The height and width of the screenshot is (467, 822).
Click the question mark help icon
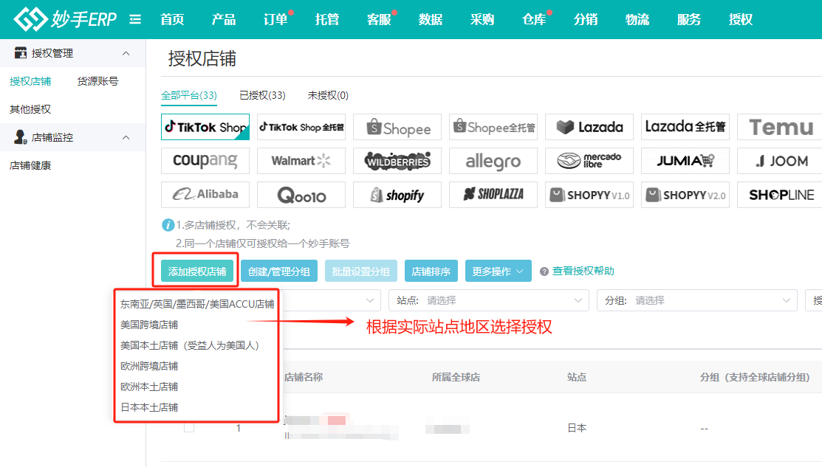(x=544, y=271)
